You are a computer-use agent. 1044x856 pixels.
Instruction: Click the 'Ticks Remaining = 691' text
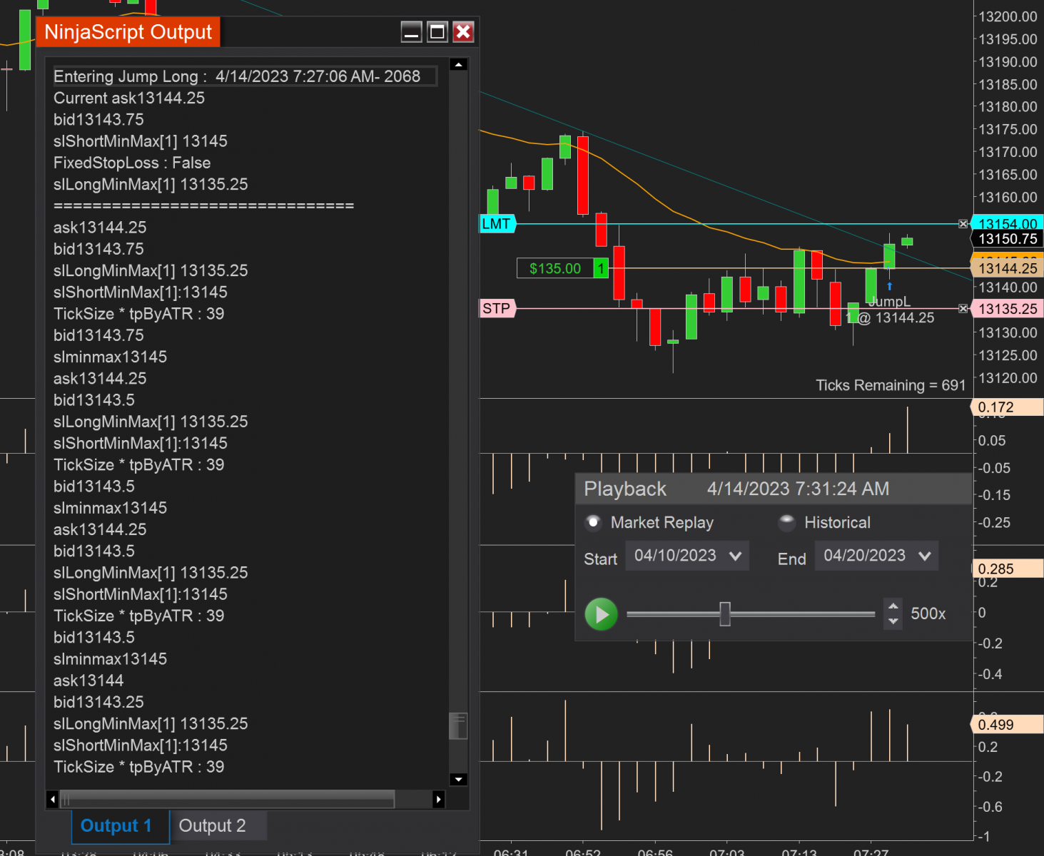click(891, 386)
